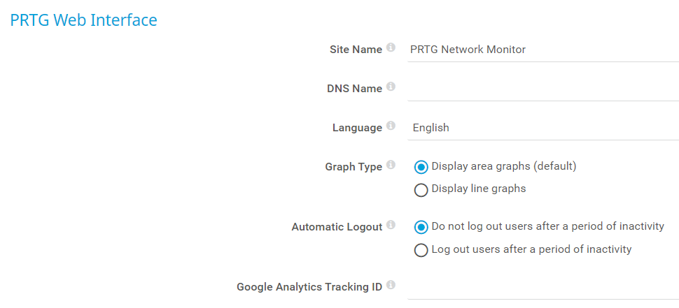Click the Automatic Logout label

click(337, 227)
